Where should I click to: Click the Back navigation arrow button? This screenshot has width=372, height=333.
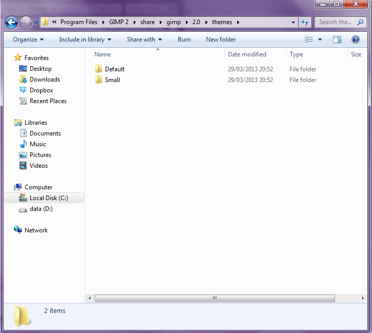pos(11,22)
